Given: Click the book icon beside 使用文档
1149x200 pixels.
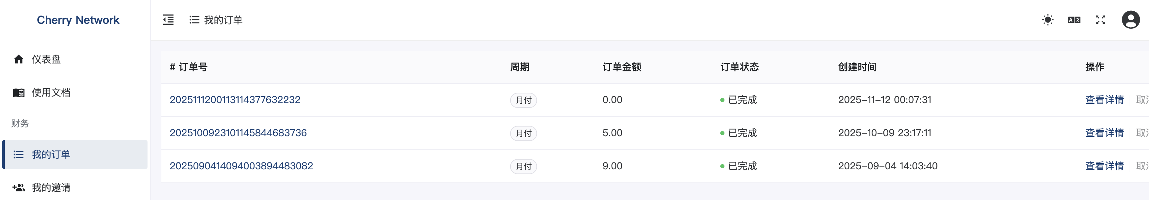Looking at the screenshot, I should point(19,93).
